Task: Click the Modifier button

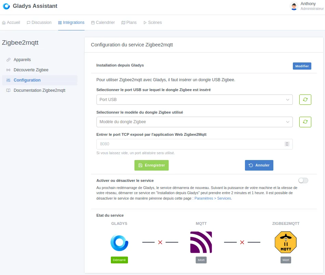Action: click(x=302, y=66)
